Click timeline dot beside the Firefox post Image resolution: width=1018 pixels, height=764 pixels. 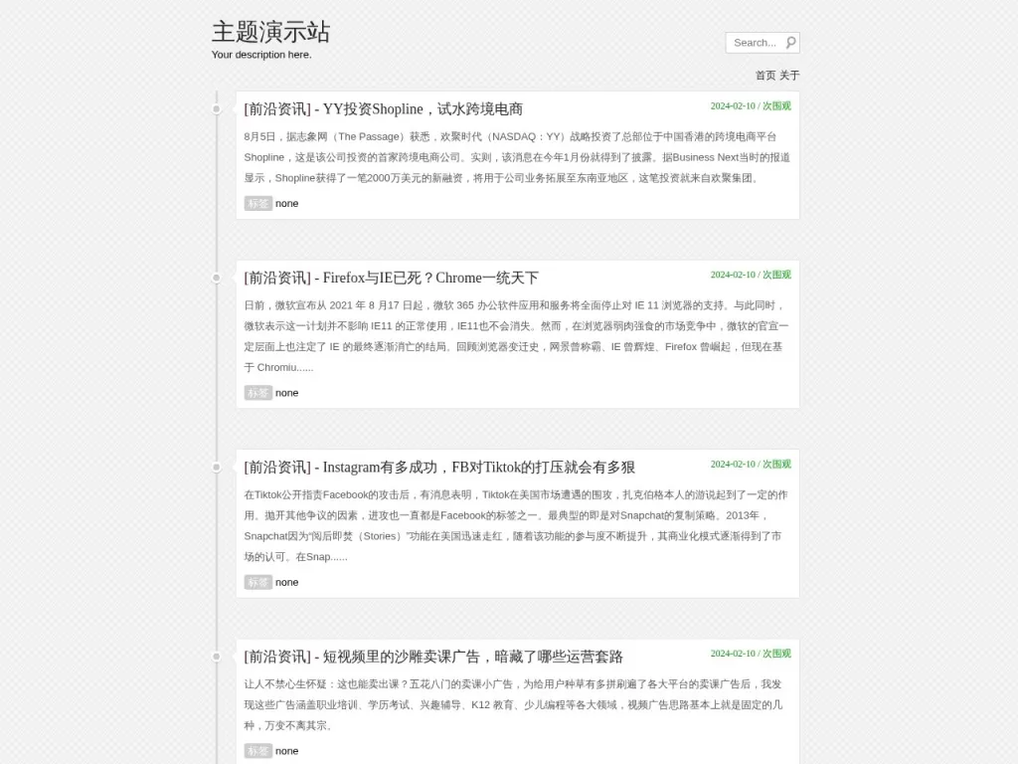217,278
